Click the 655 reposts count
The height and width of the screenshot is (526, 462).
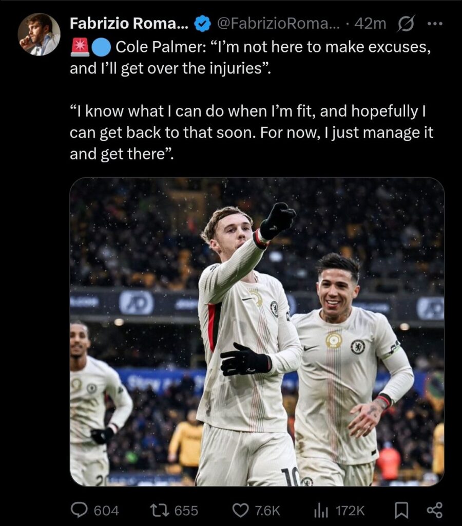(186, 511)
